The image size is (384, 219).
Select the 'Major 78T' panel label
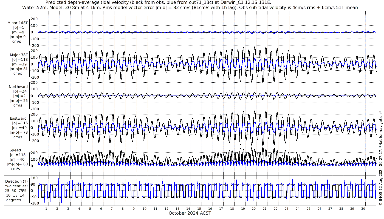coord(19,55)
